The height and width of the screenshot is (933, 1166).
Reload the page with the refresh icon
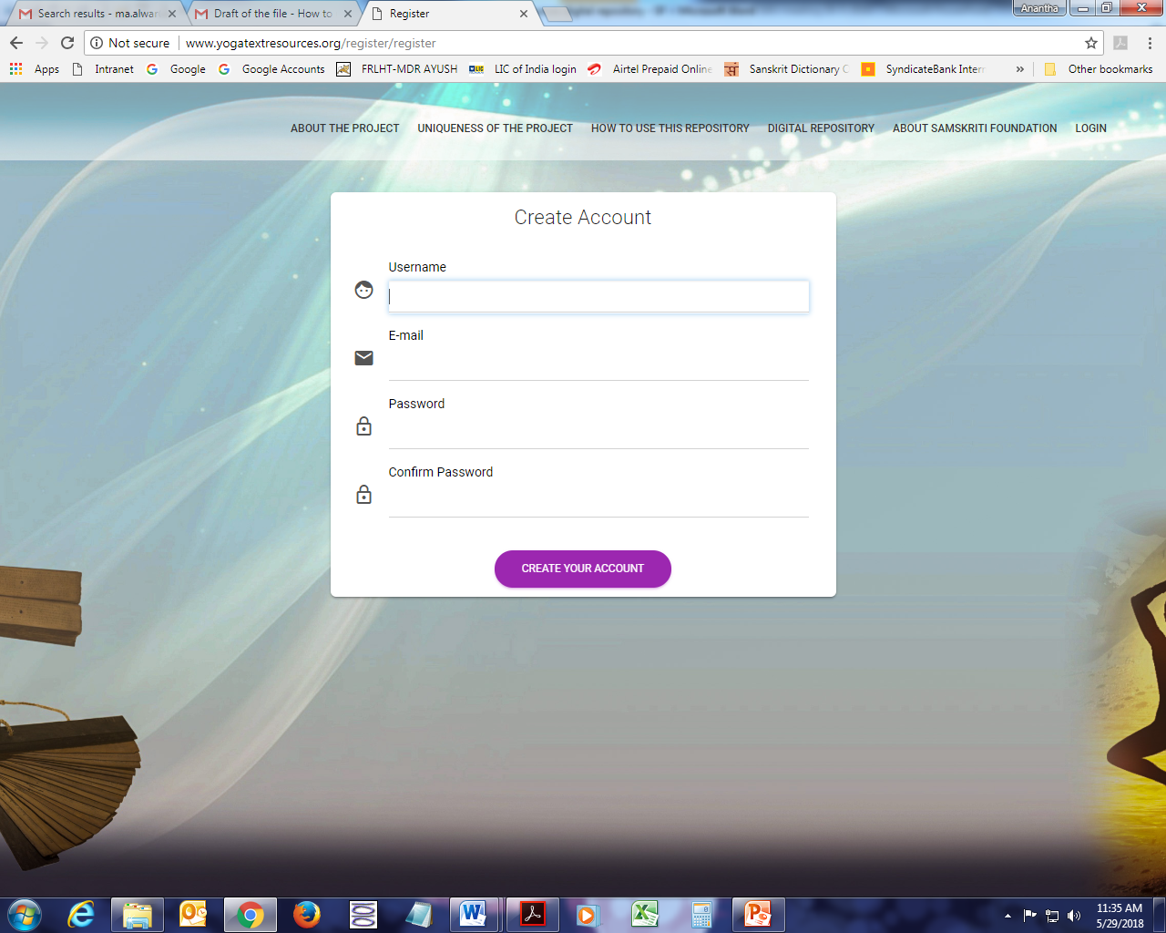click(x=67, y=43)
